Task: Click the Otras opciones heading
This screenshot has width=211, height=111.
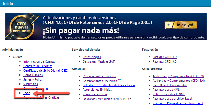Action: (152, 69)
